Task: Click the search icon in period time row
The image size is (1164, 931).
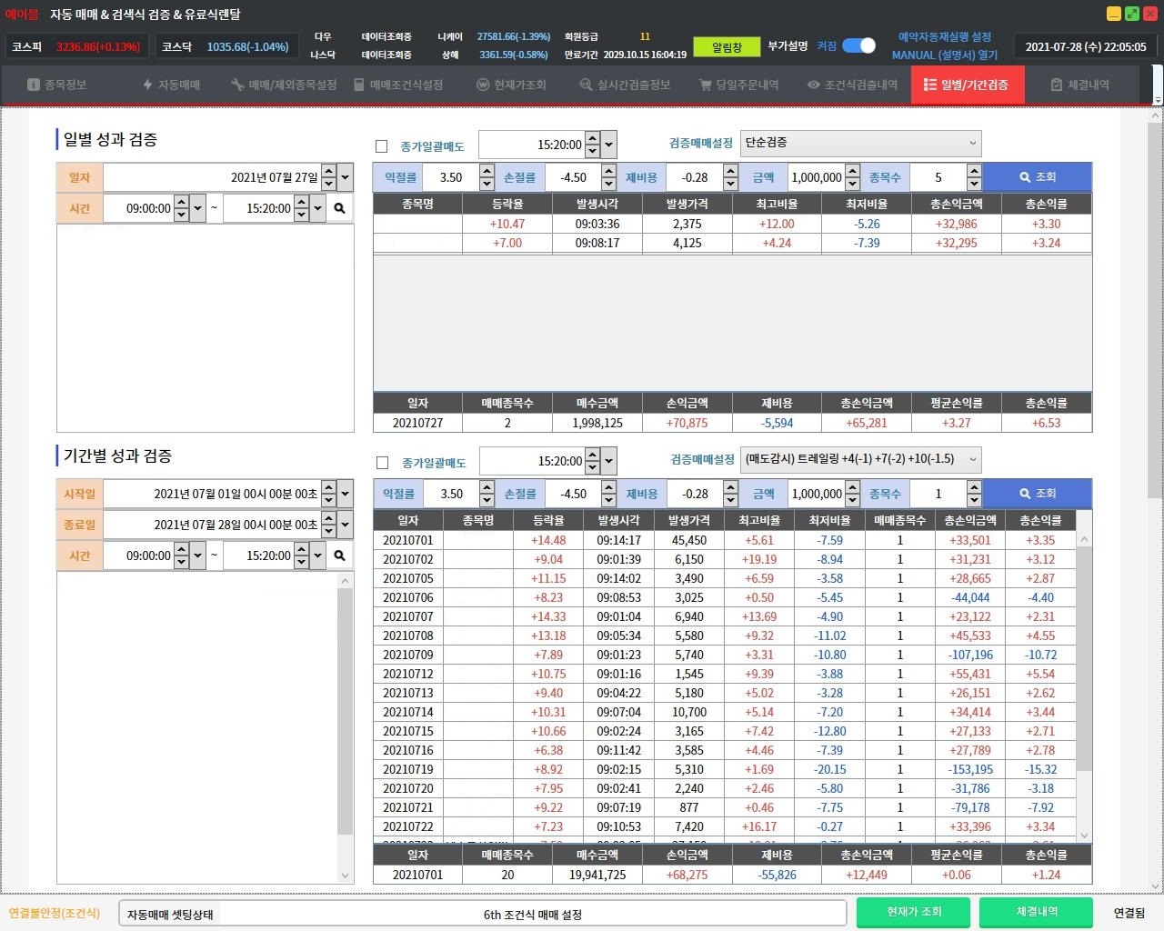Action: coord(339,556)
